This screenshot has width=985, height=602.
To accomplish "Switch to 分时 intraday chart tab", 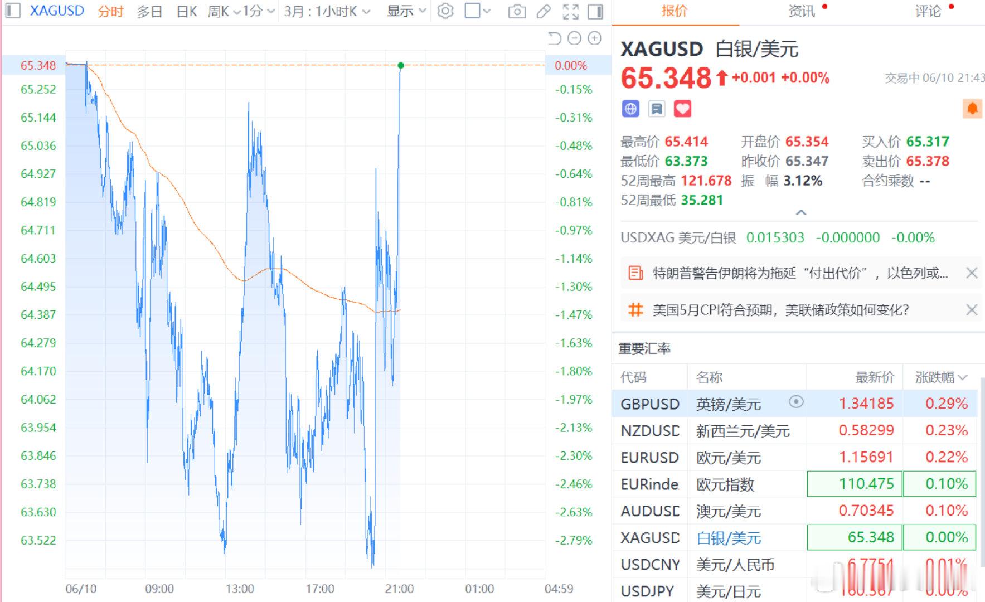I will (110, 11).
